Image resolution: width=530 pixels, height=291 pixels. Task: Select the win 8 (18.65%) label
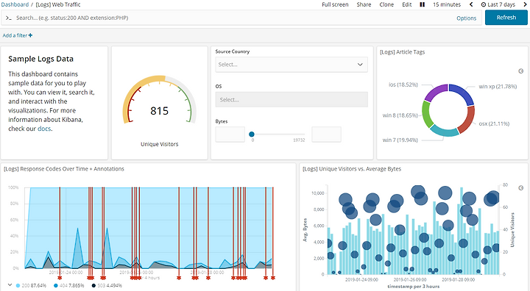point(400,115)
